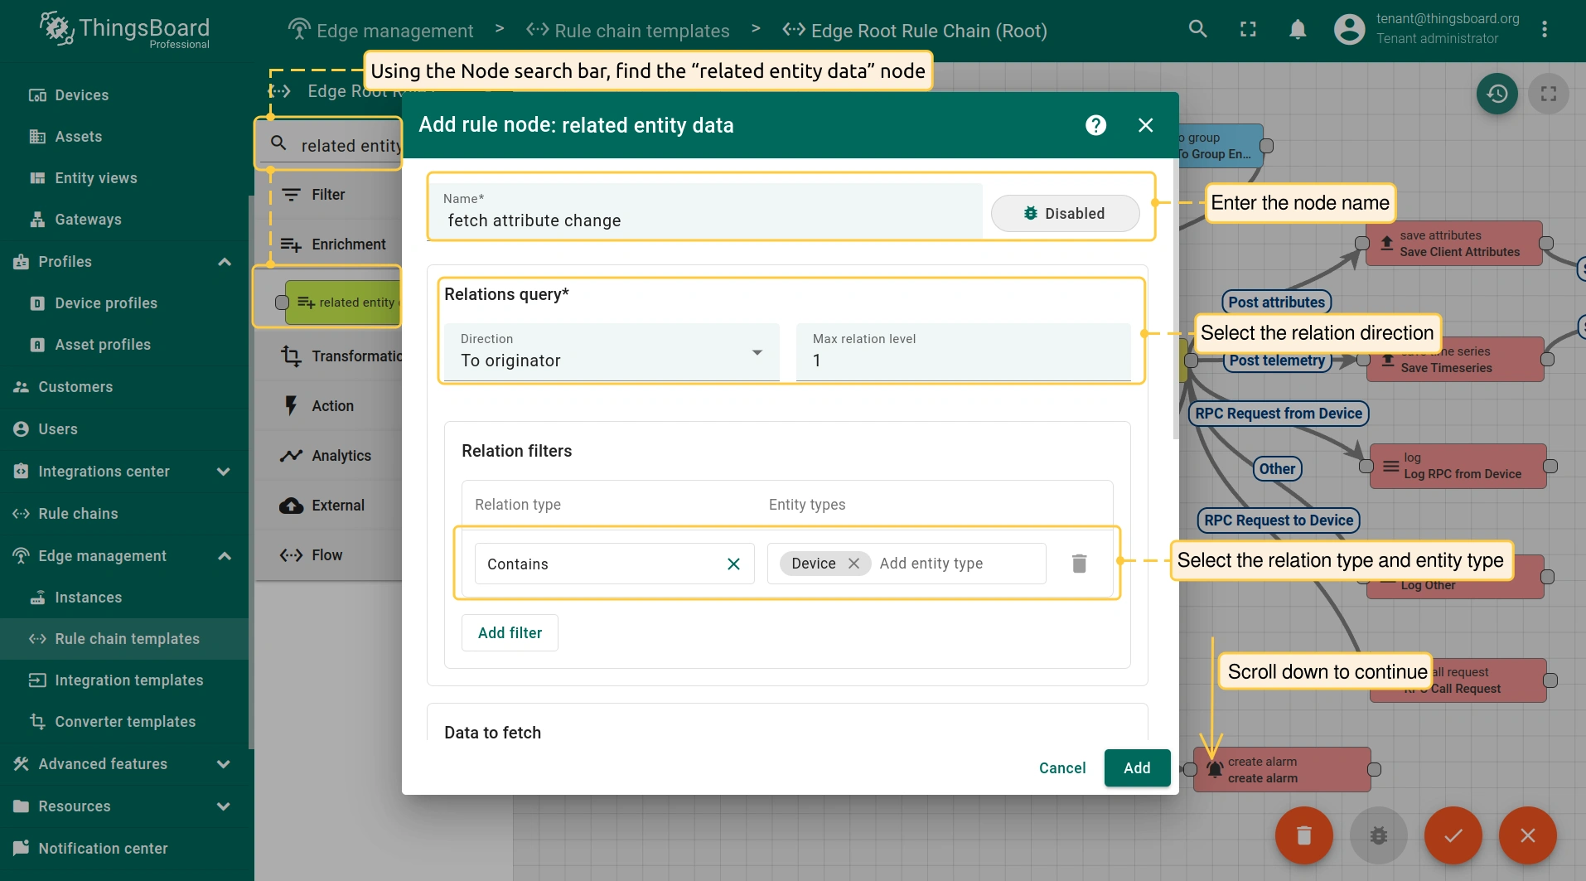Click the Add filter button
Viewport: 1586px width, 881px height.
(x=510, y=633)
